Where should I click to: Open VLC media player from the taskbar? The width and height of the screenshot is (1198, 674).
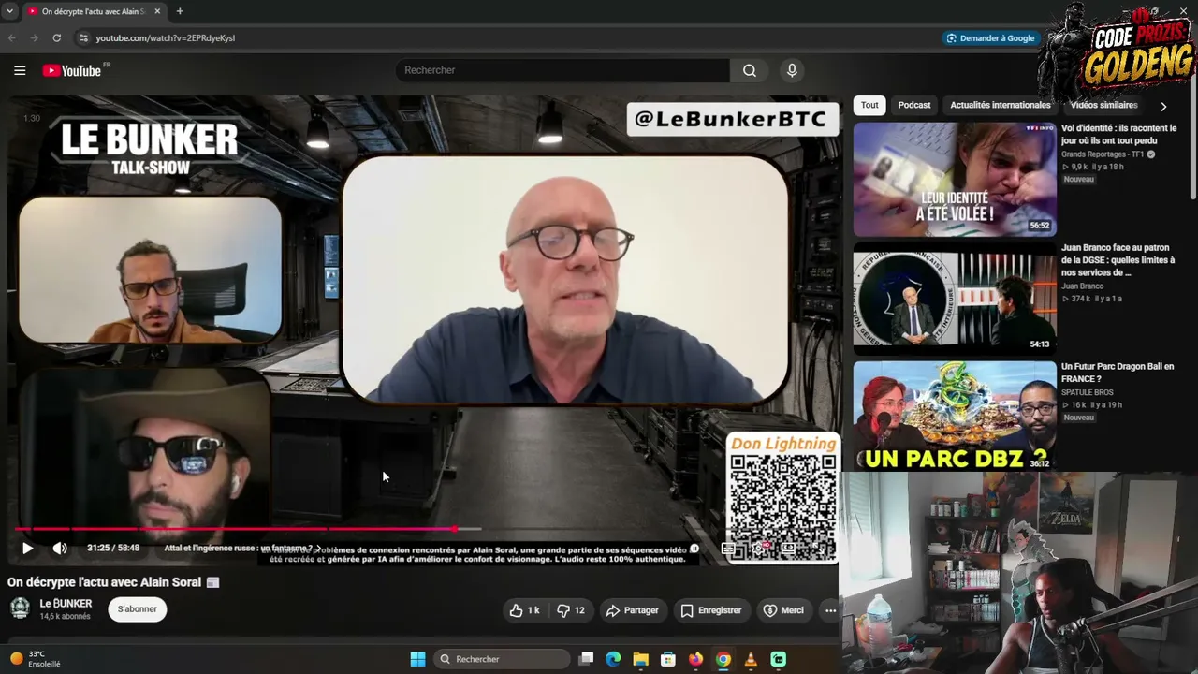point(751,659)
